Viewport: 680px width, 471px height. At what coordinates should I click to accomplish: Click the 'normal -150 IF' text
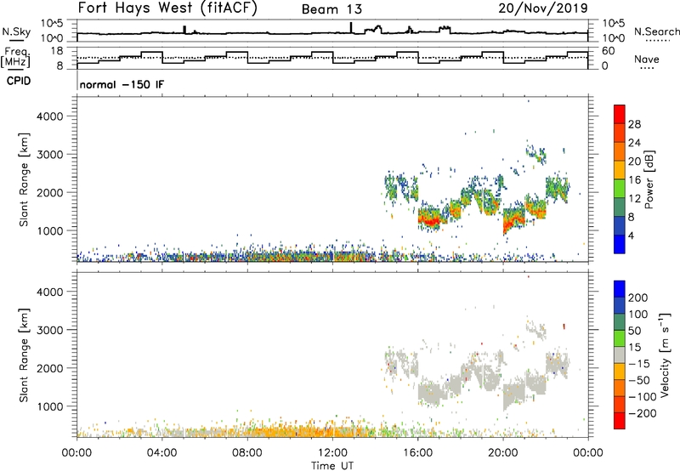(x=122, y=84)
